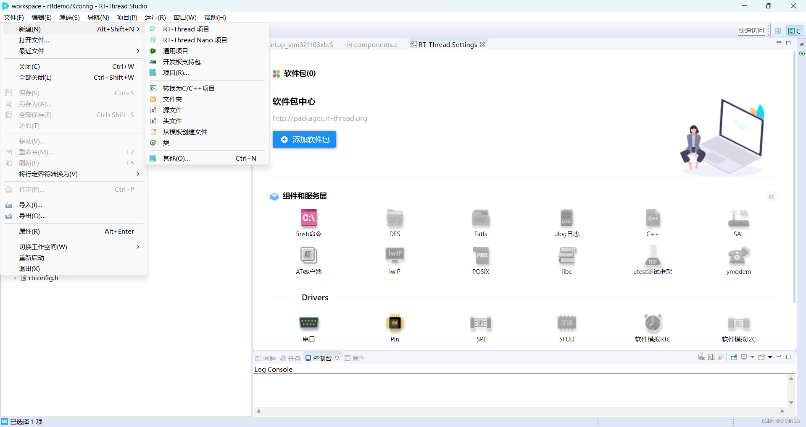Create new 头文件 from submenu

click(x=207, y=121)
